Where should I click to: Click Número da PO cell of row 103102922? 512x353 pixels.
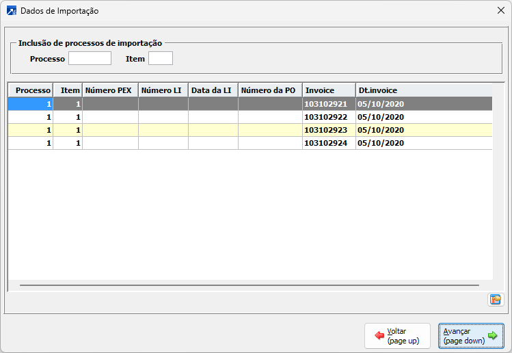coord(271,117)
